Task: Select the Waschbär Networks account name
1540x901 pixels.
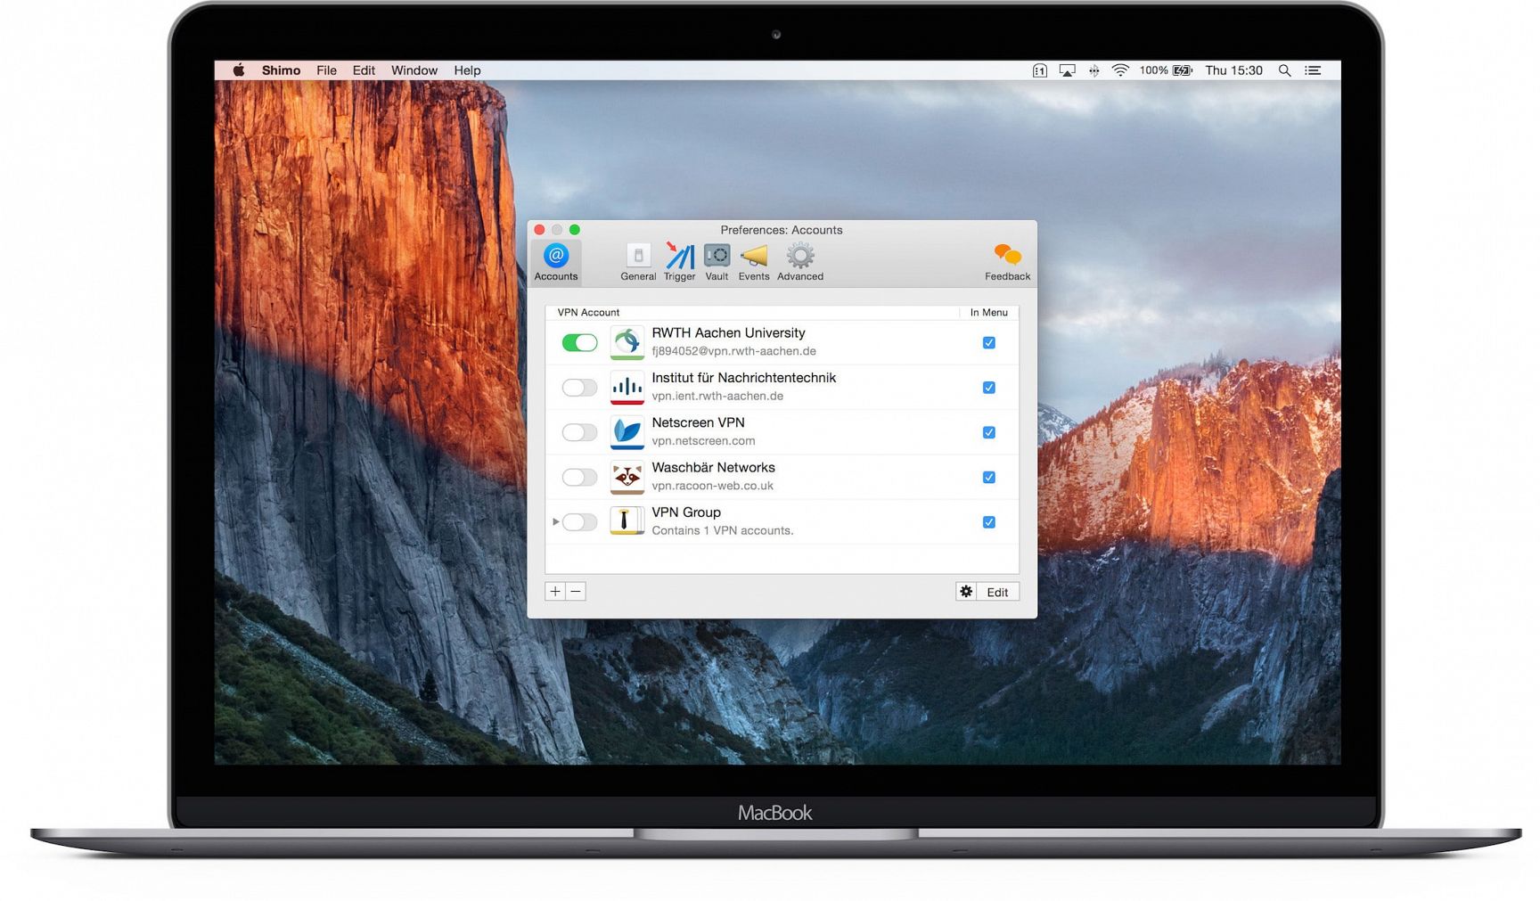Action: [x=713, y=467]
